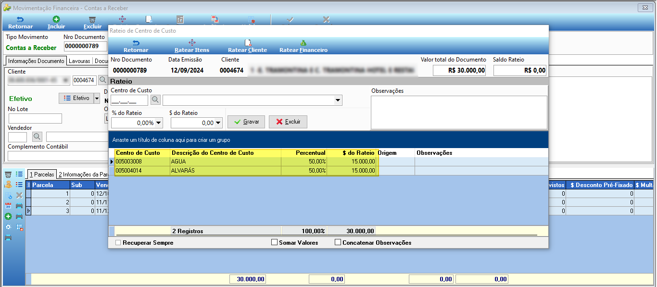657x287 pixels.
Task: Click Incluir in the main window toolbar
Action: pyautogui.click(x=56, y=23)
